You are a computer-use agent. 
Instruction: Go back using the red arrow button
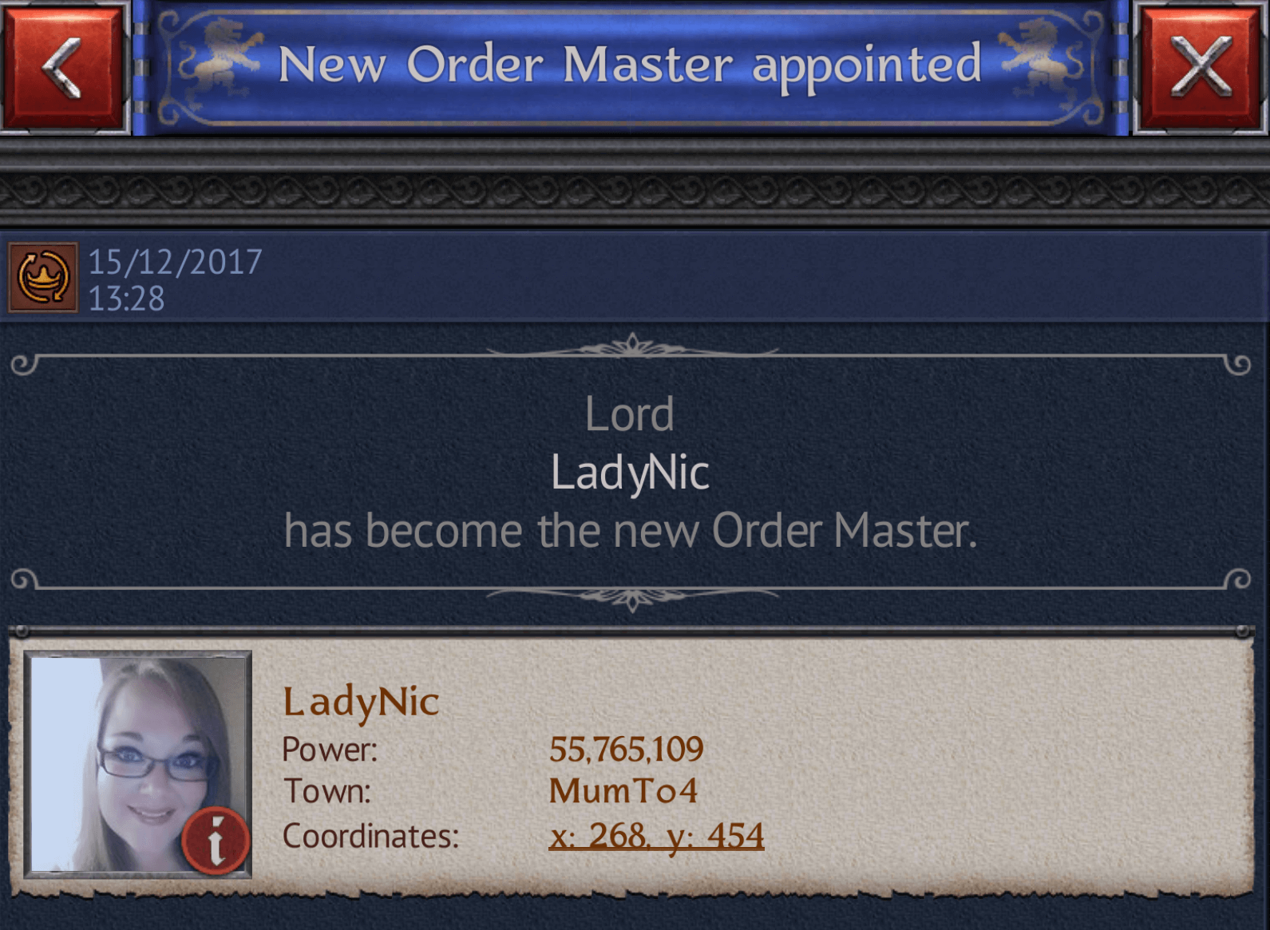click(x=64, y=66)
